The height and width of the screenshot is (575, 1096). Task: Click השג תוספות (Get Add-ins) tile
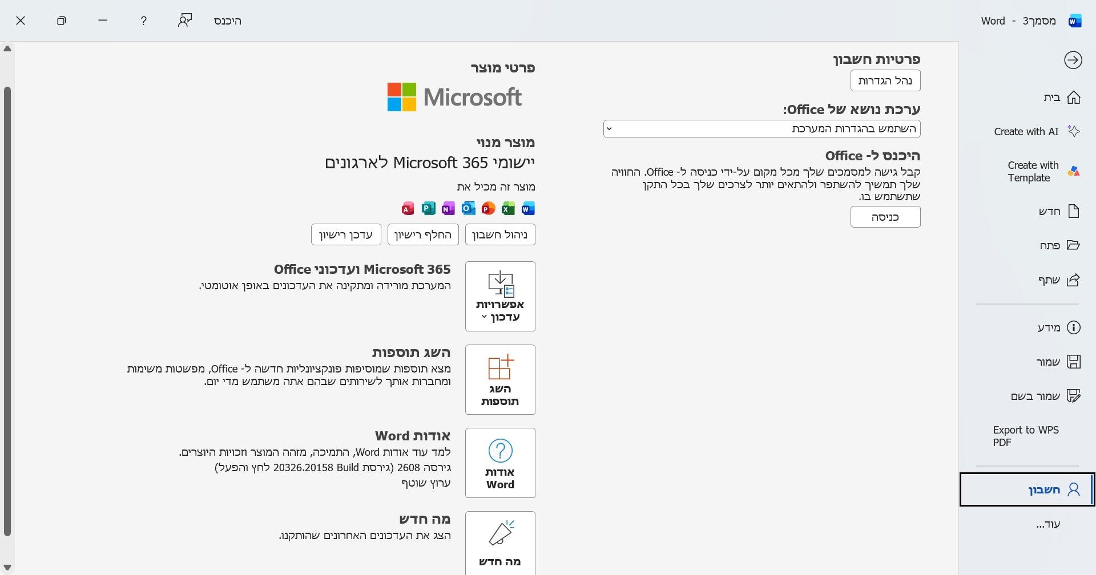coord(500,379)
